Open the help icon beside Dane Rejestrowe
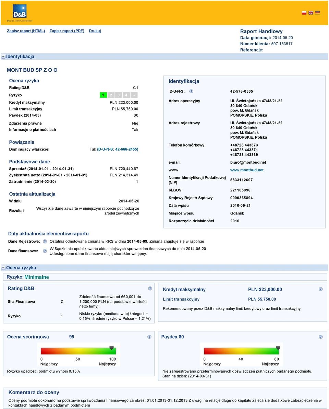The height and width of the screenshot is (409, 329). tap(45, 242)
